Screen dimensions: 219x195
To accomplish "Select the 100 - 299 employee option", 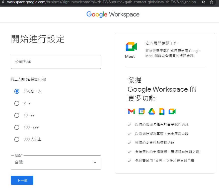I will (17, 127).
